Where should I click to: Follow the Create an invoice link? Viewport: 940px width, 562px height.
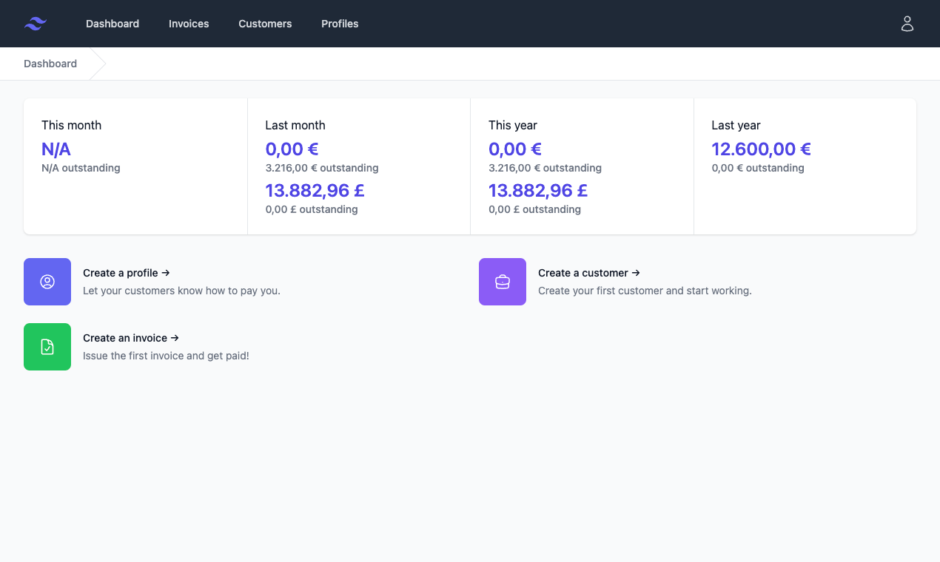click(131, 338)
